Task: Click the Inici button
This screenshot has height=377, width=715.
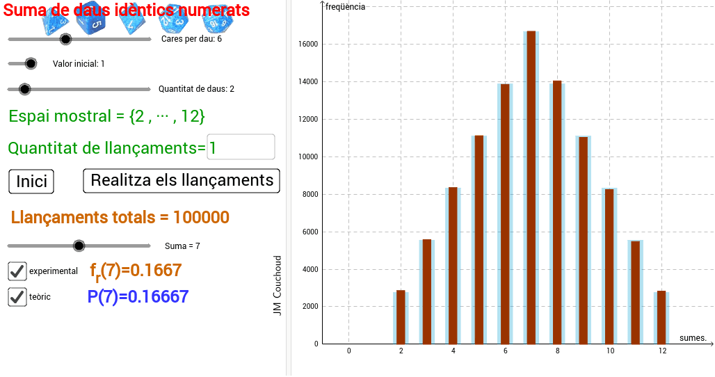Action: pos(31,182)
